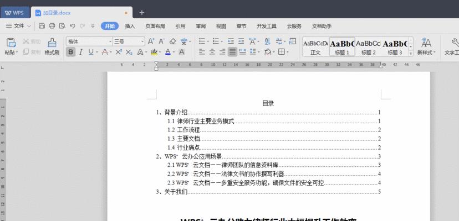Click the Paste (粘贴) clipboard icon
459x221 pixels.
pyautogui.click(x=11, y=43)
